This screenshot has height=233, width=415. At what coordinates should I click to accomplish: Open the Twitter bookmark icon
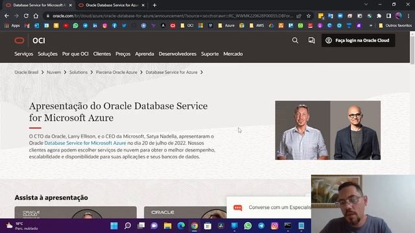coord(124,26)
